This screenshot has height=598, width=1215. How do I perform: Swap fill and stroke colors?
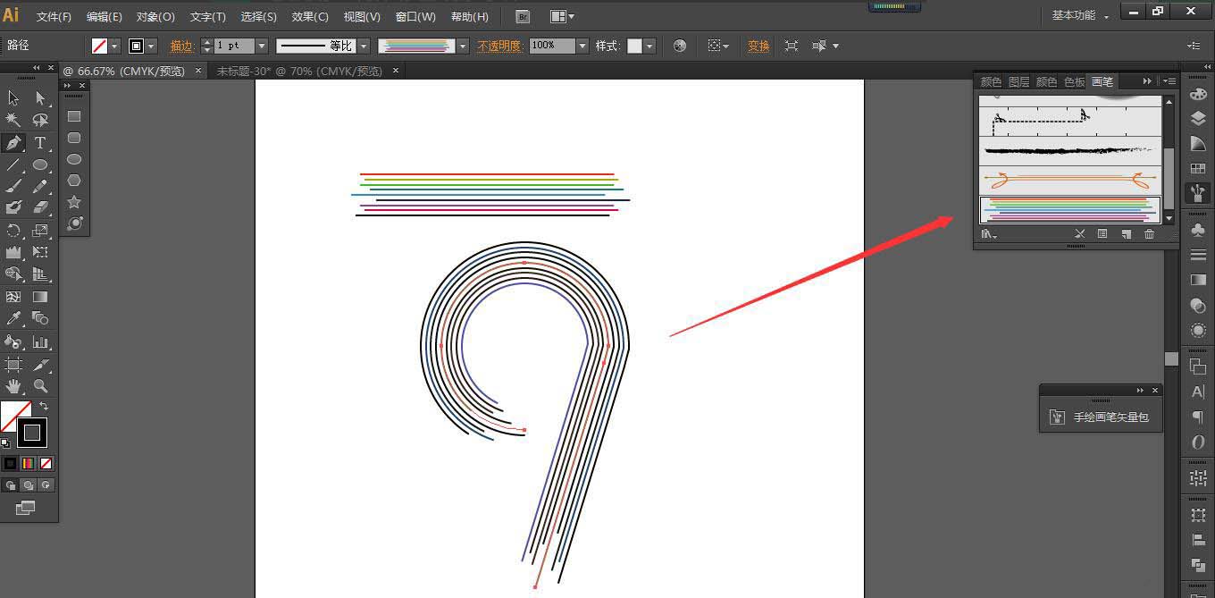44,407
